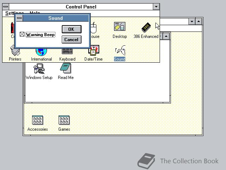Select the Windows Setup icon

pos(39,68)
